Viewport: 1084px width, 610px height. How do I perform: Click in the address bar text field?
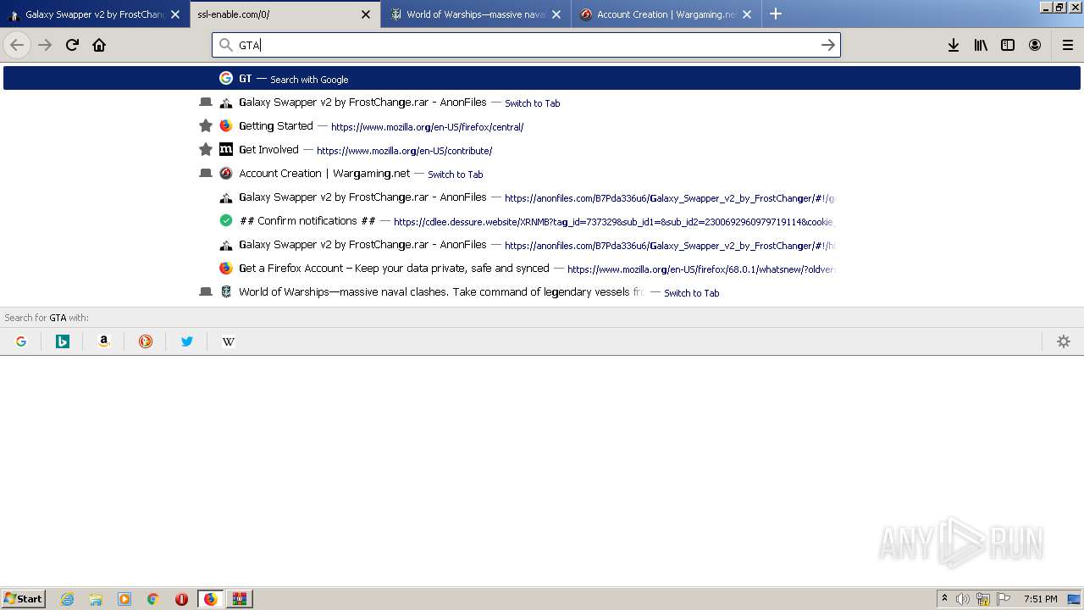[525, 45]
